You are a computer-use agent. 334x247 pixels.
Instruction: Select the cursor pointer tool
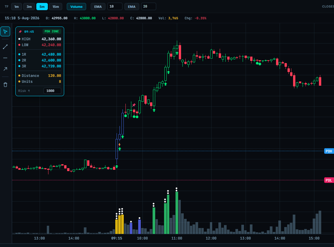point(5,31)
